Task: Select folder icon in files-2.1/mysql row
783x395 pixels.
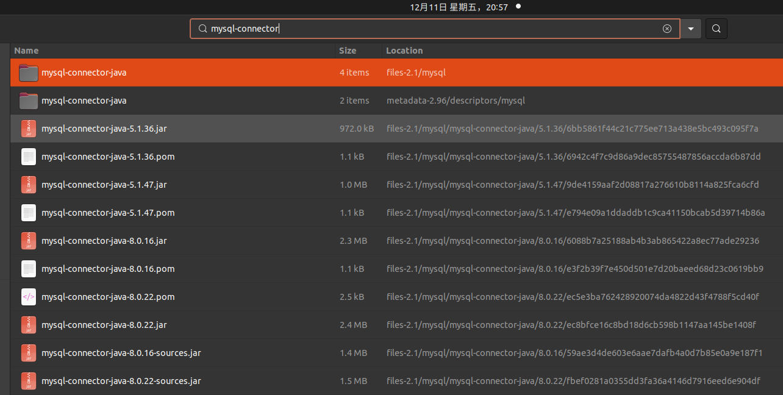Action: (29, 73)
